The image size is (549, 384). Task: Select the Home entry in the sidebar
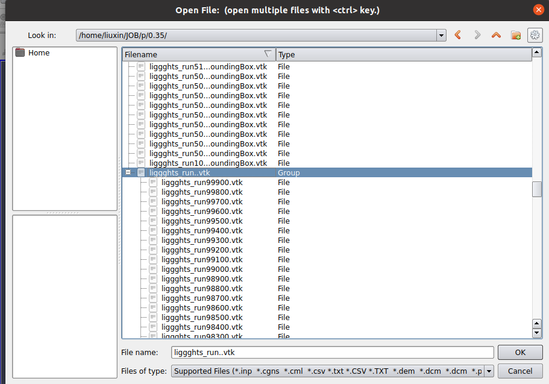(x=39, y=52)
